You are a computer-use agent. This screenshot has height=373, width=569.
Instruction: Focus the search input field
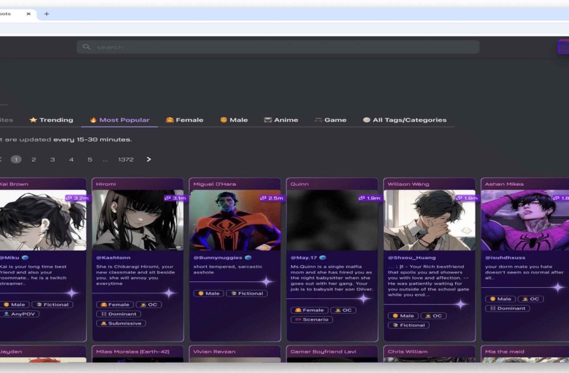[x=281, y=47]
